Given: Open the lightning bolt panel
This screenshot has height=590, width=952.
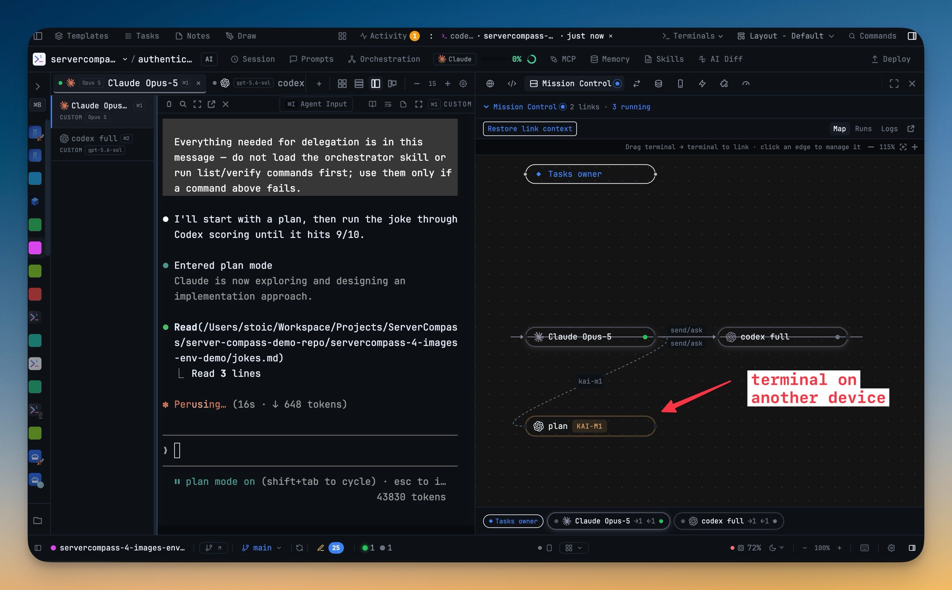Looking at the screenshot, I should [x=702, y=84].
